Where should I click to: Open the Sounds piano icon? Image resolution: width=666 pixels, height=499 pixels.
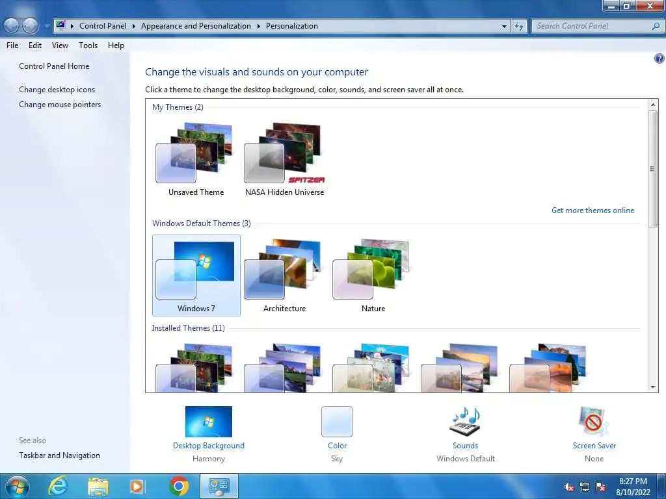pos(465,421)
